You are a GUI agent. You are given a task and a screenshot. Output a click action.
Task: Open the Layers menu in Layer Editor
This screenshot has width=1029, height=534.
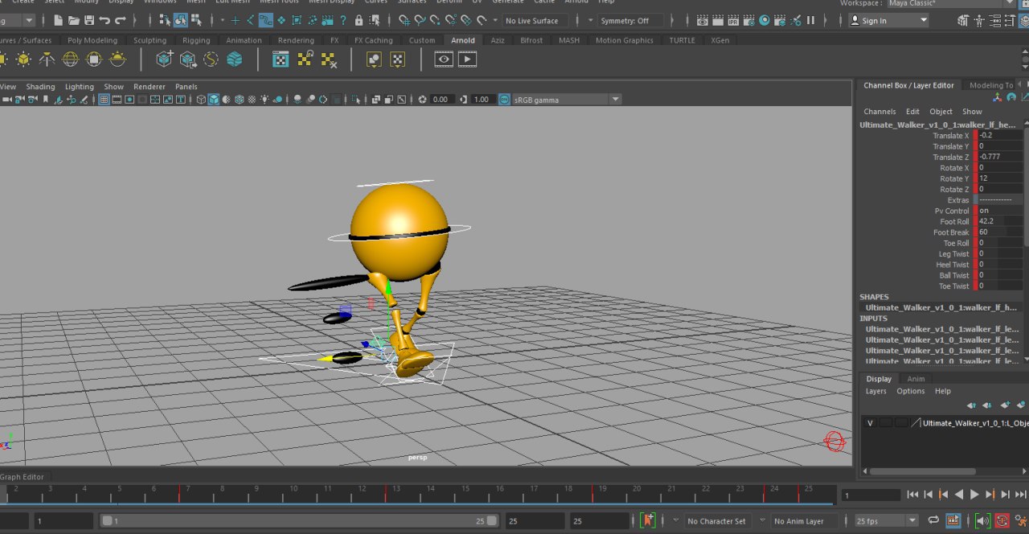[875, 391]
